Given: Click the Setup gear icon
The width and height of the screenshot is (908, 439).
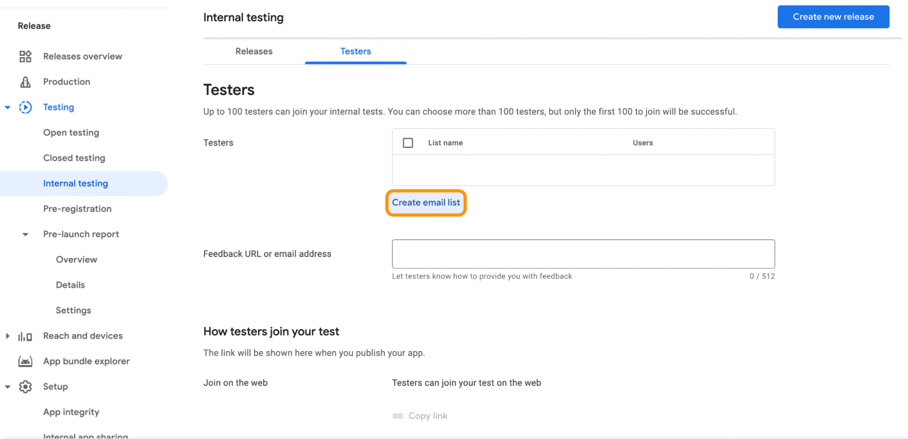Looking at the screenshot, I should (x=25, y=387).
